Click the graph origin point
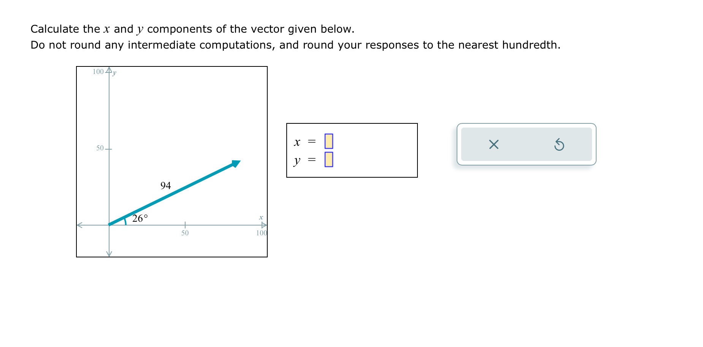Viewport: 703px width, 347px height. click(x=109, y=225)
